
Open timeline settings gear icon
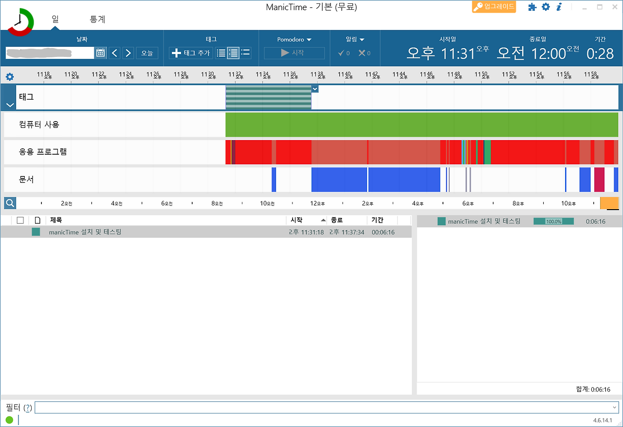(10, 76)
